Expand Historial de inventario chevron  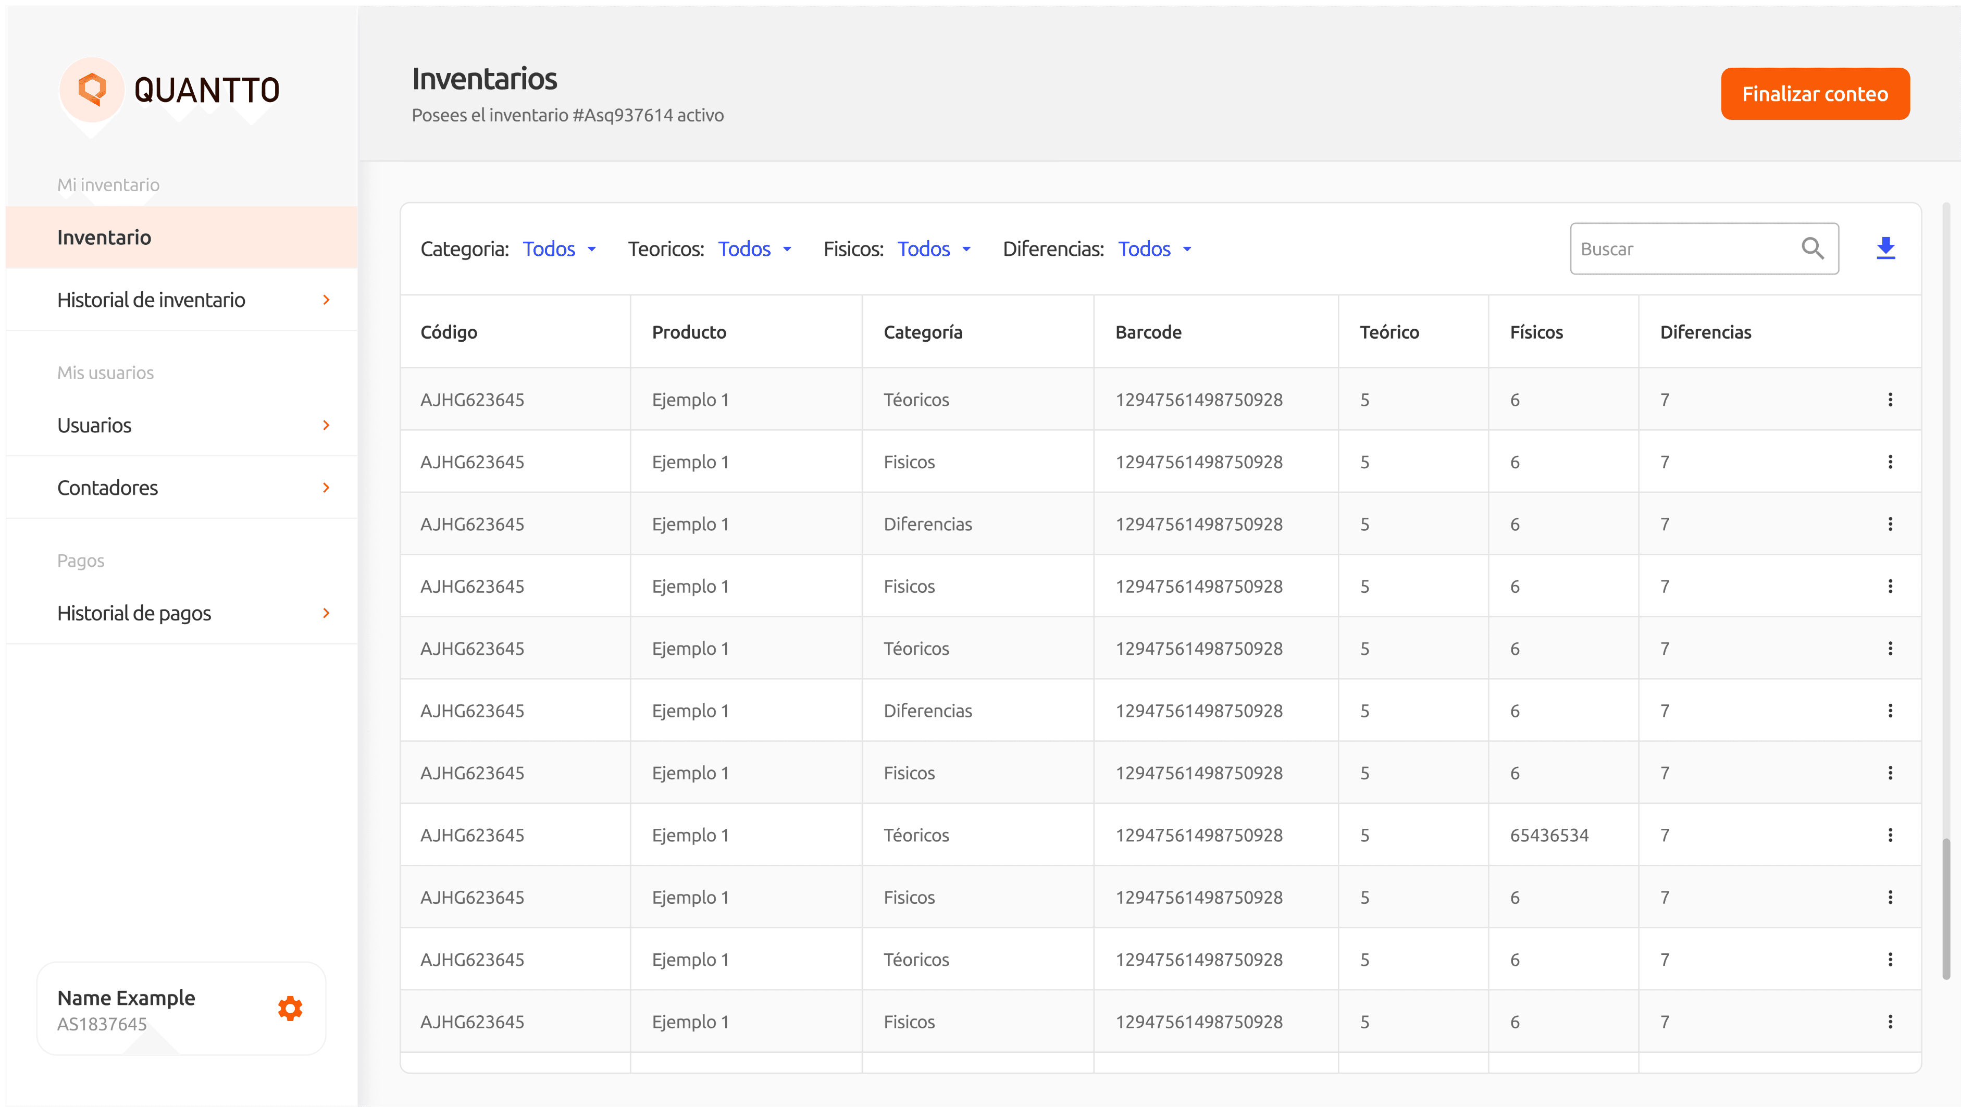pos(326,300)
